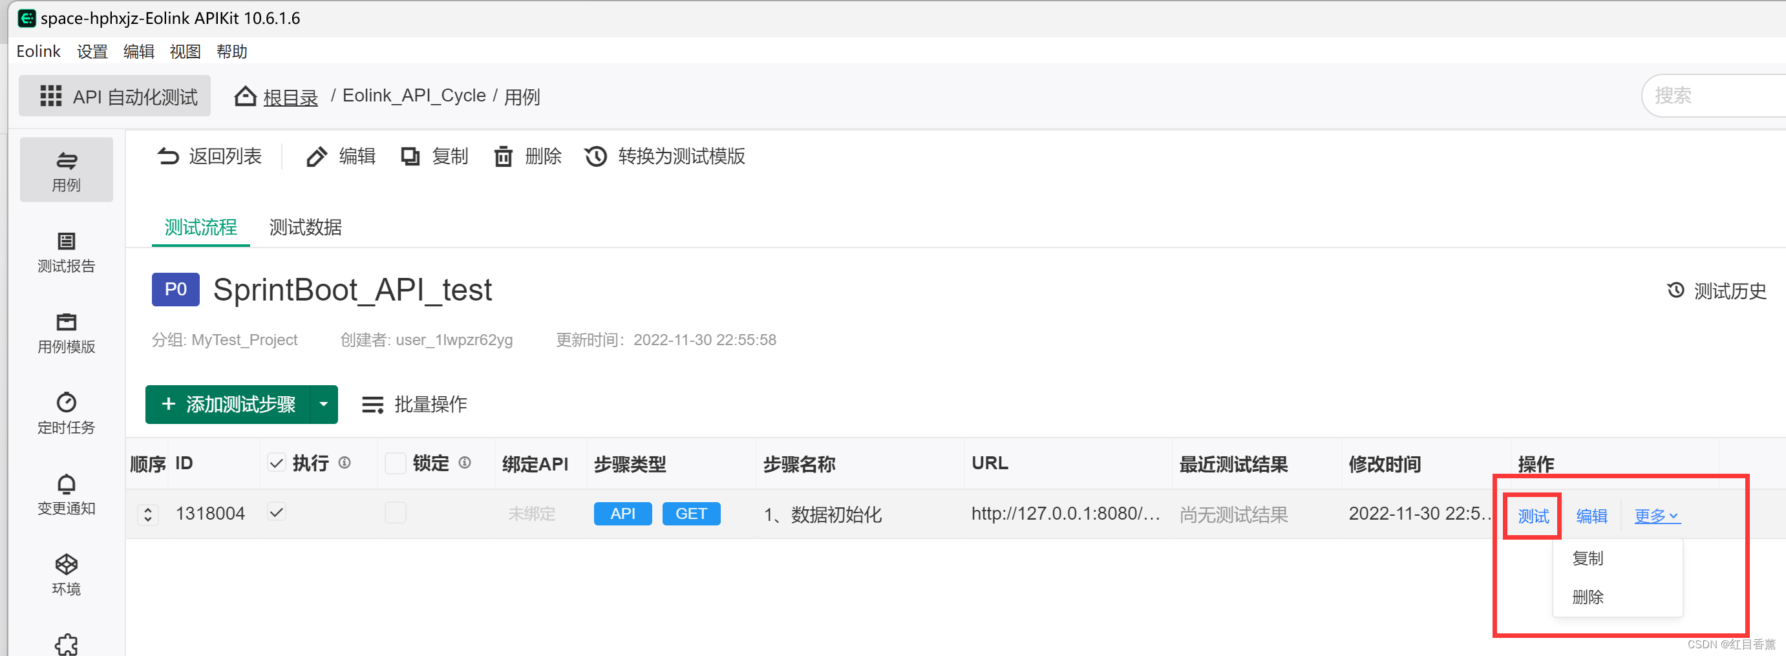
Task: Click the 复制 copy icon in toolbar
Action: (410, 156)
